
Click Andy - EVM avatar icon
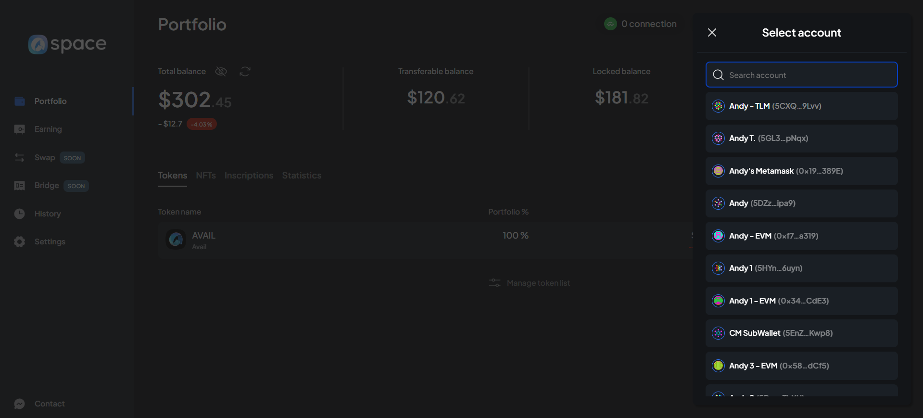718,236
